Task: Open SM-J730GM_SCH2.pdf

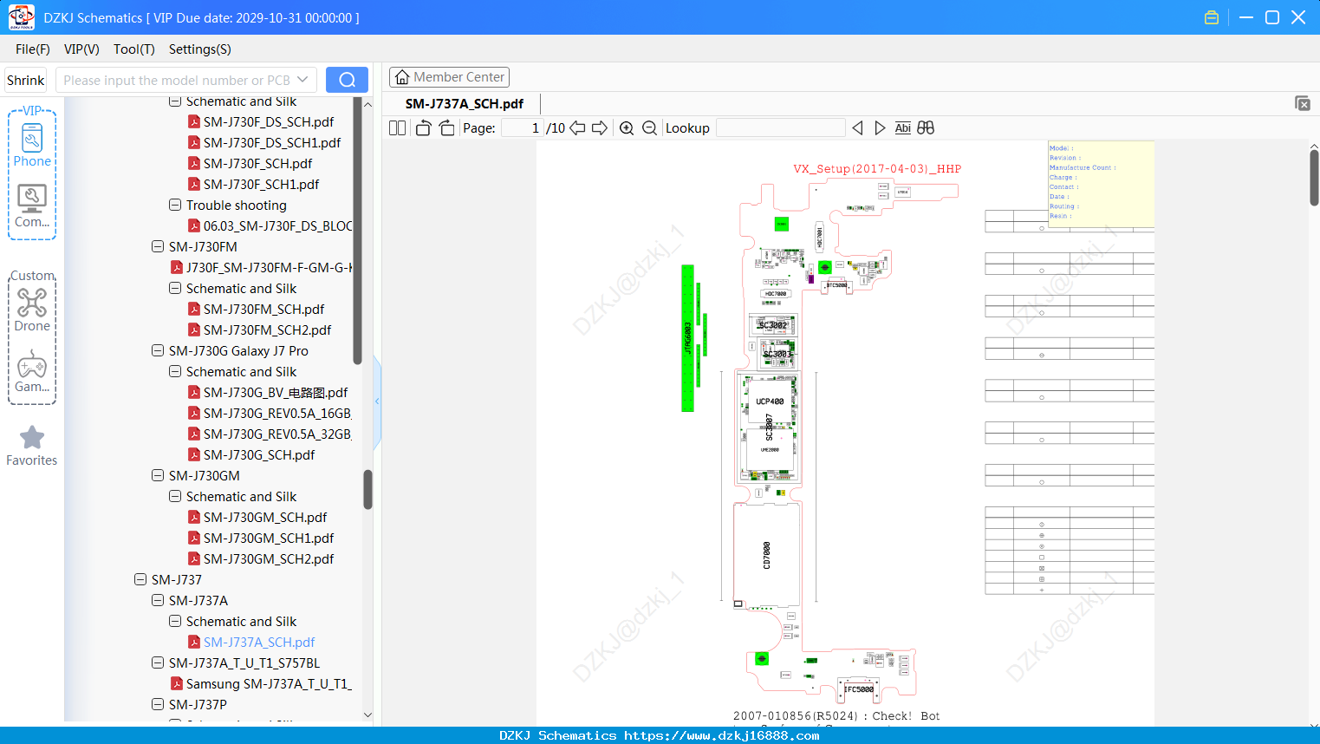Action: [269, 559]
